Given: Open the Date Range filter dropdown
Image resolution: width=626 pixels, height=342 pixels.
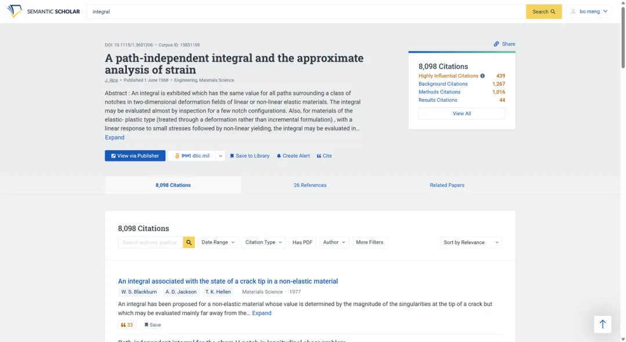Looking at the screenshot, I should (x=218, y=242).
